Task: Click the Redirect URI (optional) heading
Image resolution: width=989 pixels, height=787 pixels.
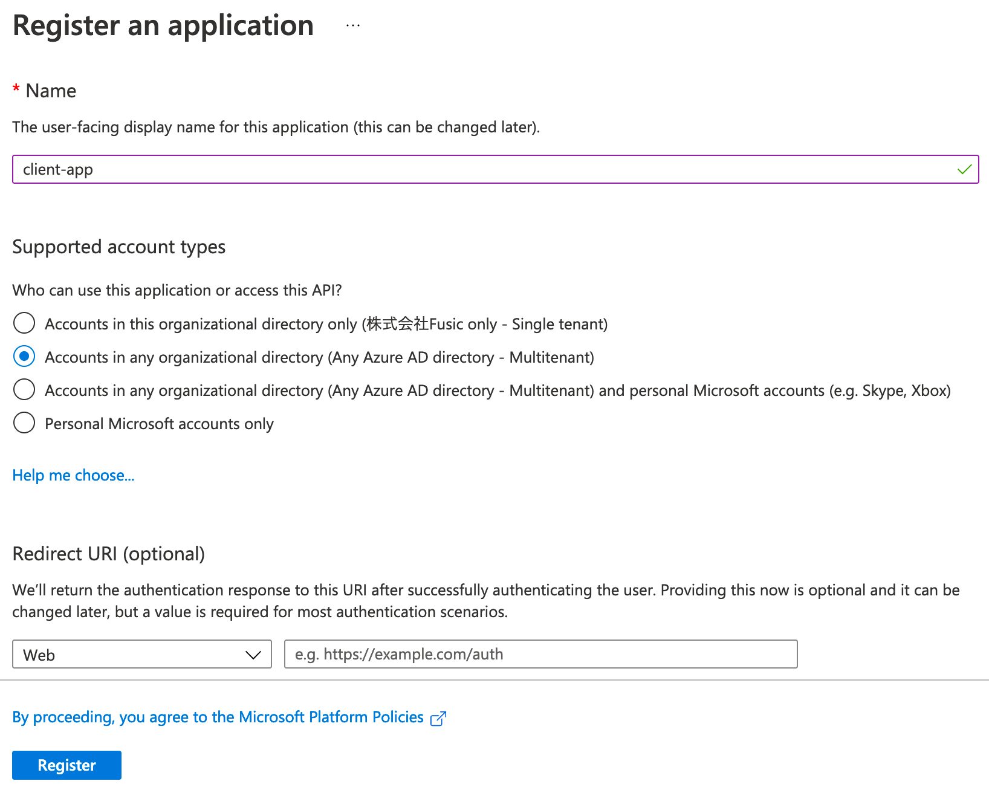Action: pyautogui.click(x=109, y=554)
